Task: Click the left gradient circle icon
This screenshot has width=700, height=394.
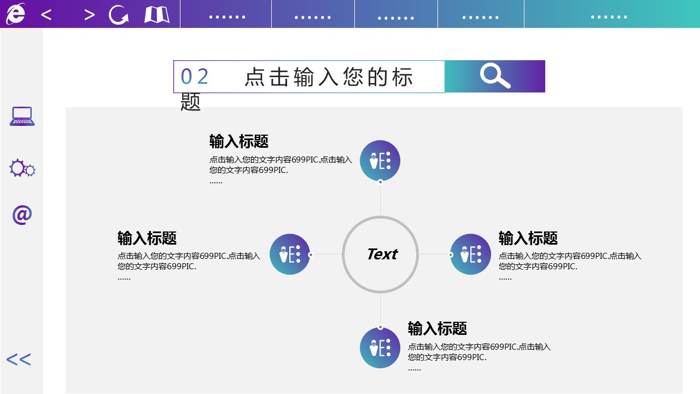Action: pyautogui.click(x=290, y=254)
